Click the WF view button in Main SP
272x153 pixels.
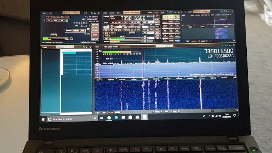coord(104,112)
